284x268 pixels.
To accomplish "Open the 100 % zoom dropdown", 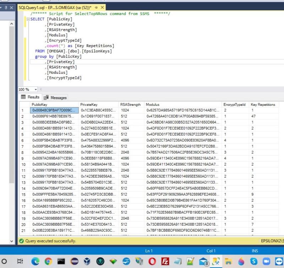I will [x=36, y=90].
